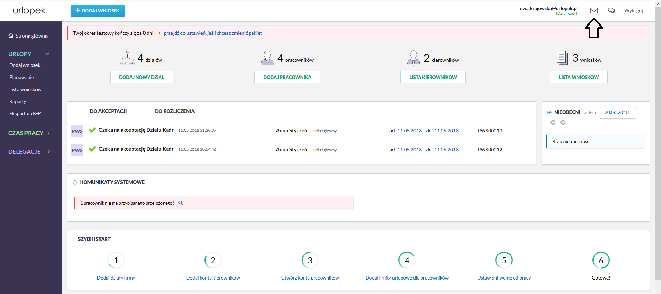This screenshot has width=661, height=294.
Task: Click the Szybki start chevron icon
Action: [74, 239]
